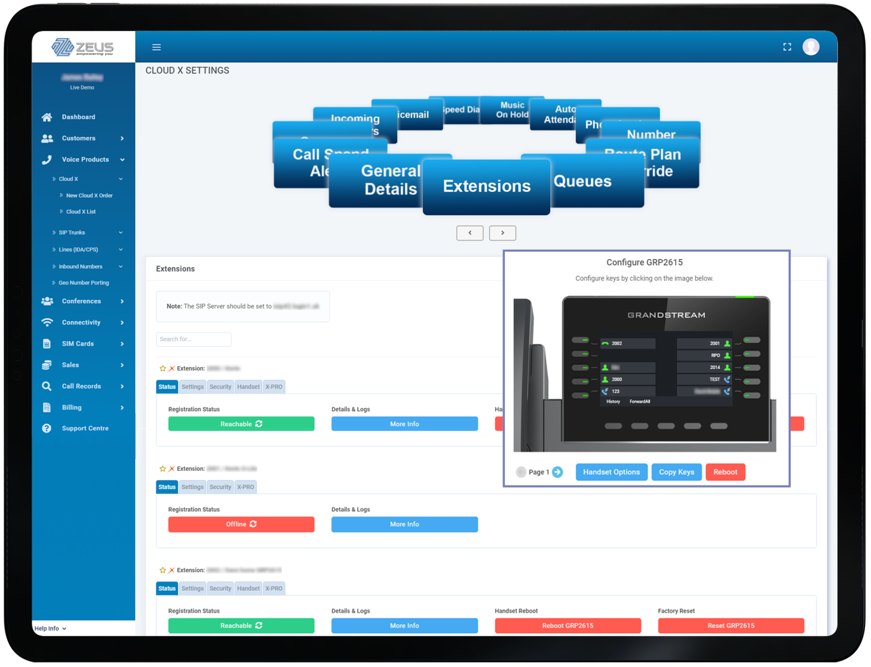The width and height of the screenshot is (871, 667).
Task: Click Copy Keys button
Action: (x=676, y=472)
